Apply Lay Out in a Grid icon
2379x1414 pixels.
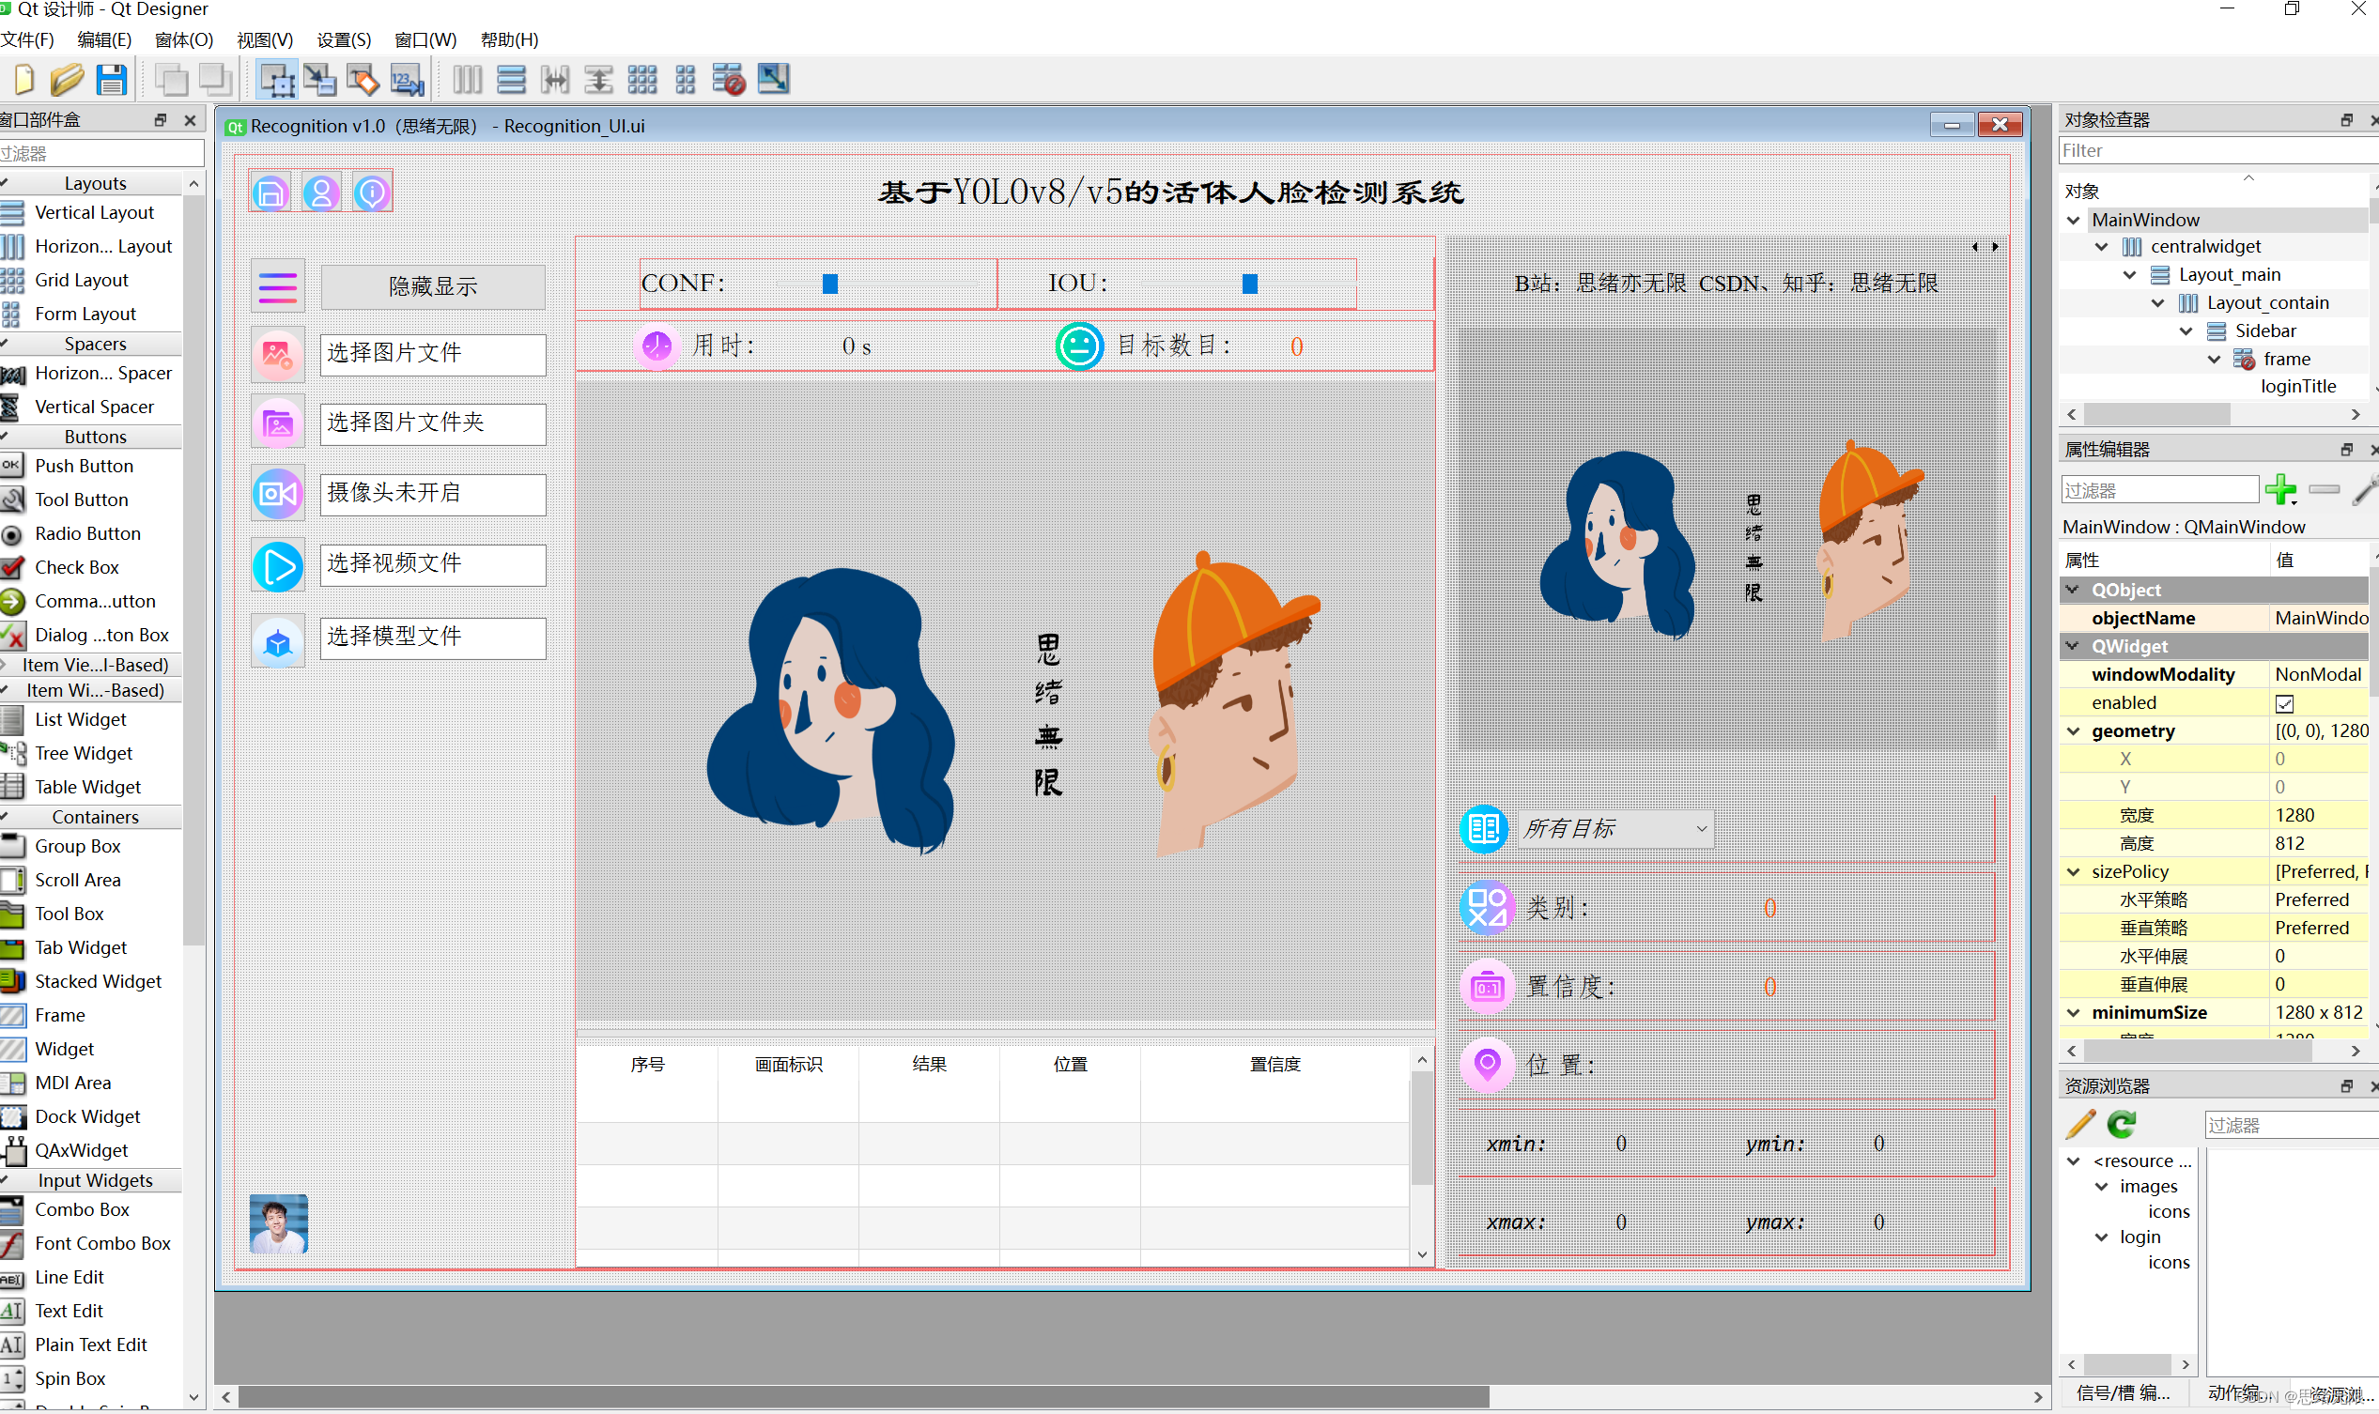coord(641,80)
